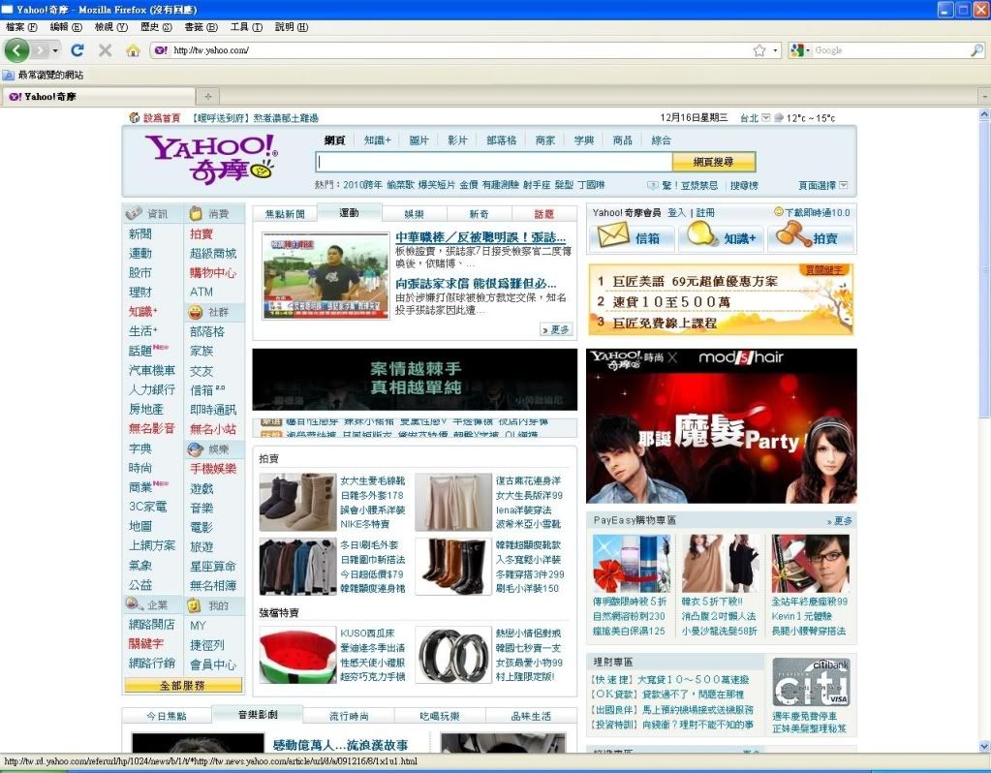Open the back/forward history dropdown arrow
The width and height of the screenshot is (991, 773).
pyautogui.click(x=55, y=50)
